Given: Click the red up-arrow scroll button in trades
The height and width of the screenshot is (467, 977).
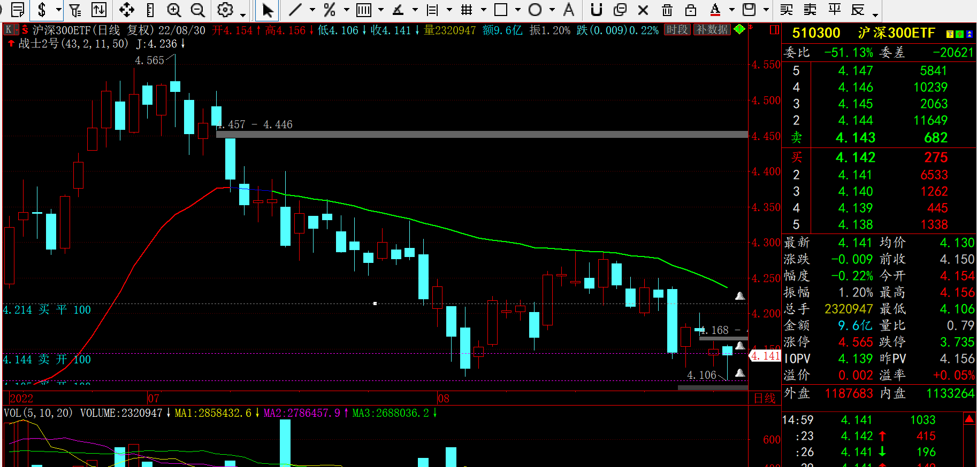Looking at the screenshot, I should [x=970, y=419].
